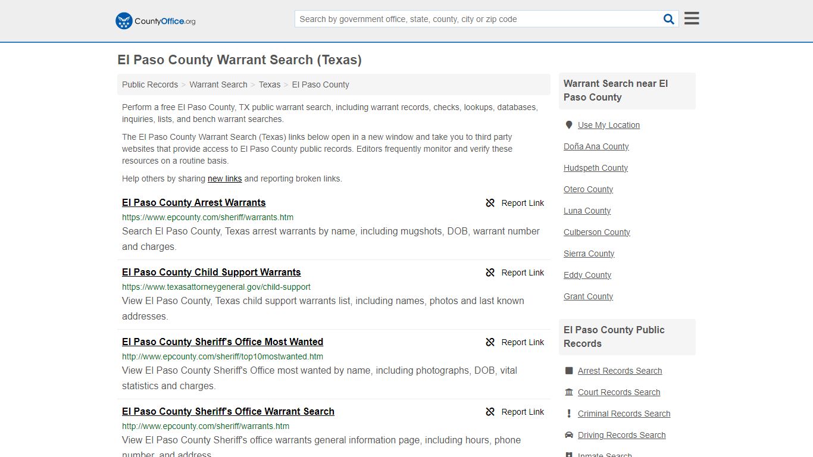The width and height of the screenshot is (813, 457).
Task: Click broken-link icon for Most Wanted
Action: (490, 342)
